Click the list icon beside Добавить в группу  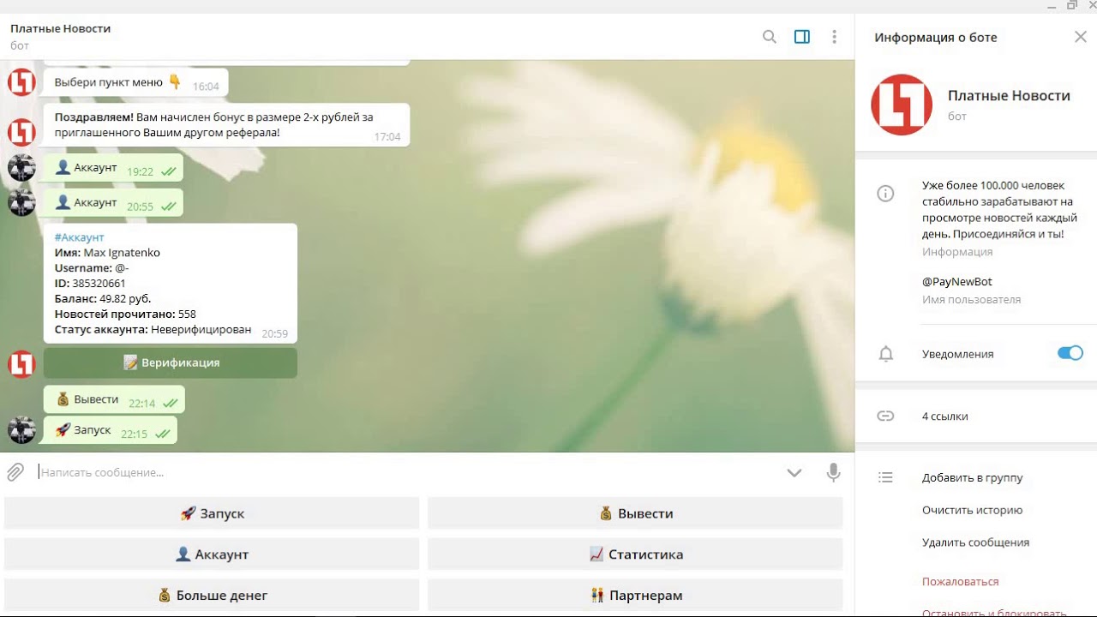885,477
